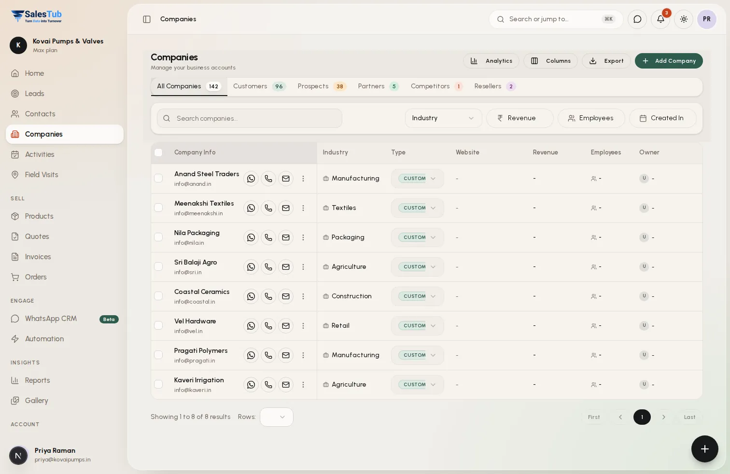Image resolution: width=730 pixels, height=474 pixels.
Task: WhatsApp Anand Steel Traders
Action: pyautogui.click(x=251, y=179)
